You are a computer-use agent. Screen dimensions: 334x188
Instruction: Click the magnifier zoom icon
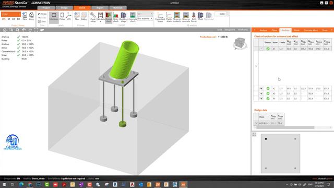(17, 30)
